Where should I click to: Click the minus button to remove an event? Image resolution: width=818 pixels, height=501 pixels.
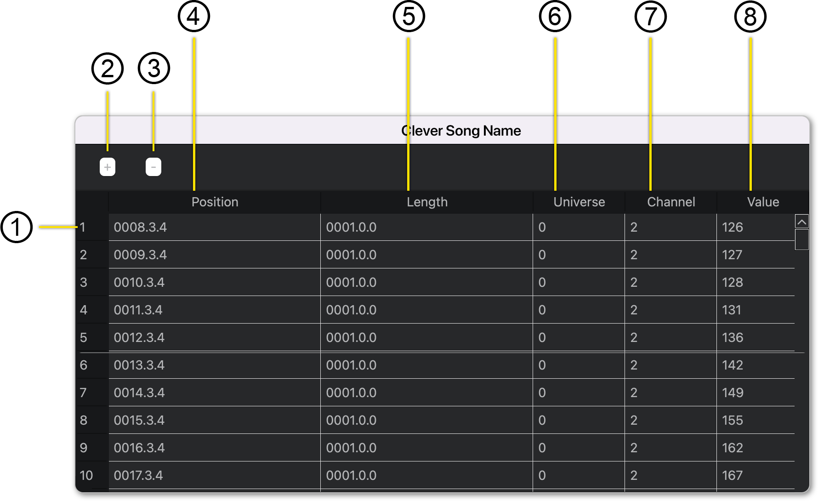click(x=153, y=167)
